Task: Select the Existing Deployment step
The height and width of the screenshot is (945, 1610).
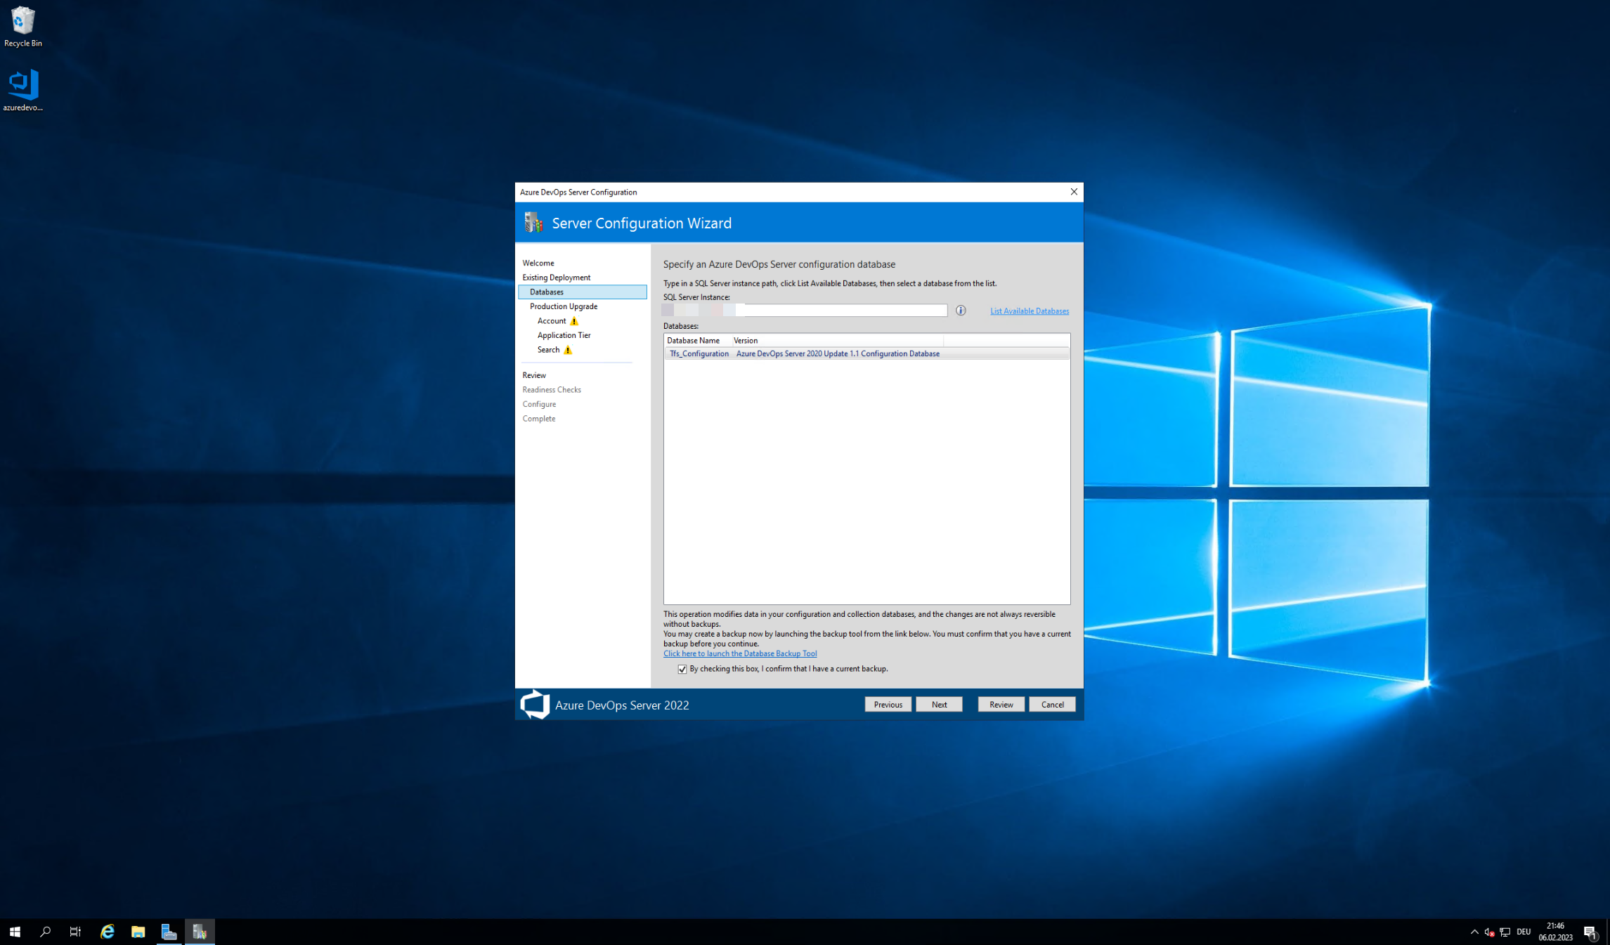Action: (557, 278)
